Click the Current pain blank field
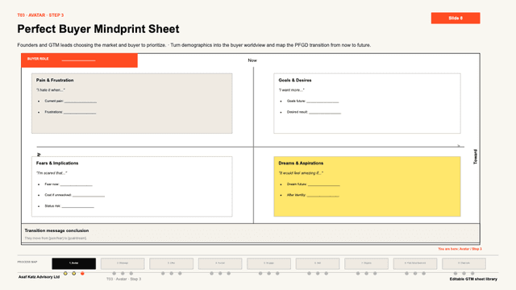 [81, 101]
